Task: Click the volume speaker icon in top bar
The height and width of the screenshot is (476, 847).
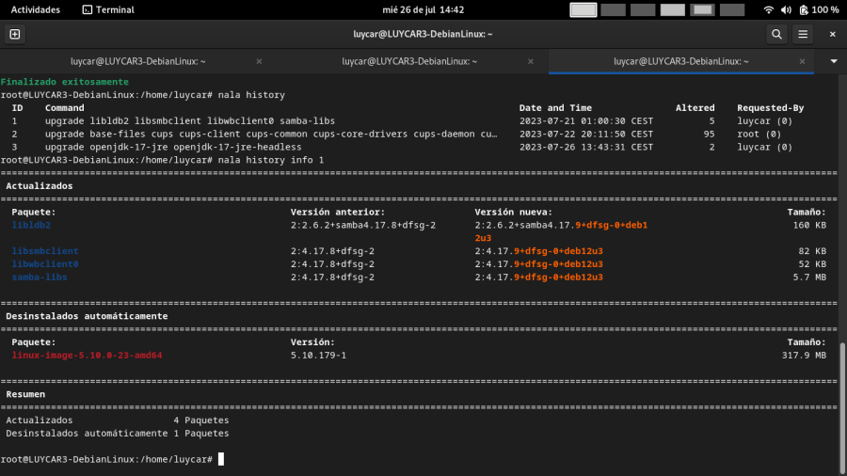Action: point(787,9)
